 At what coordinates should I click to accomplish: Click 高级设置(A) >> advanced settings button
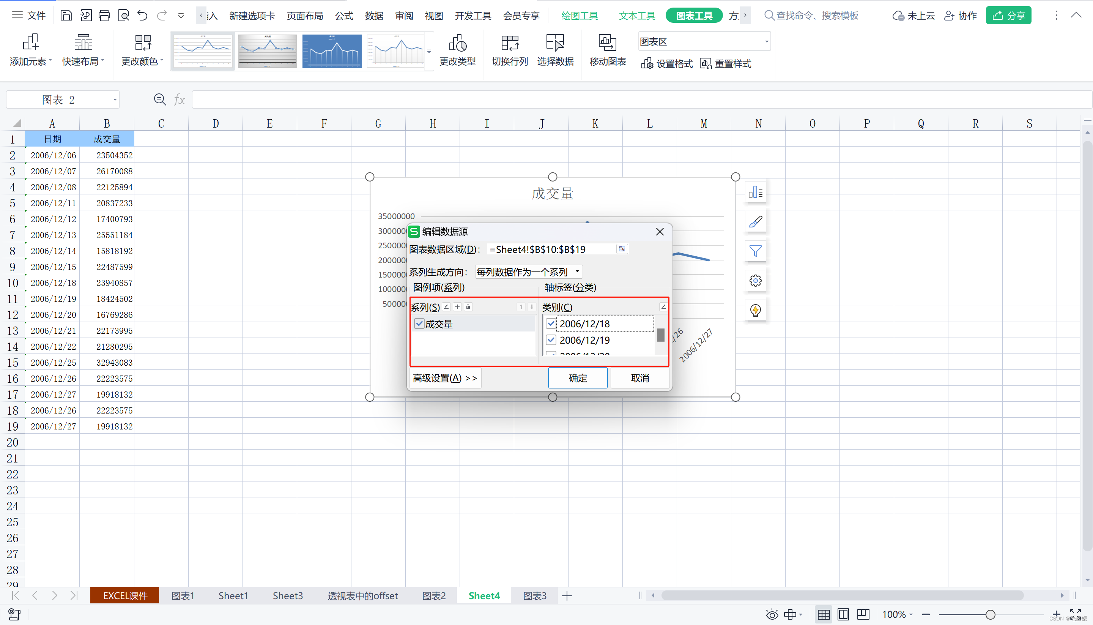(445, 378)
